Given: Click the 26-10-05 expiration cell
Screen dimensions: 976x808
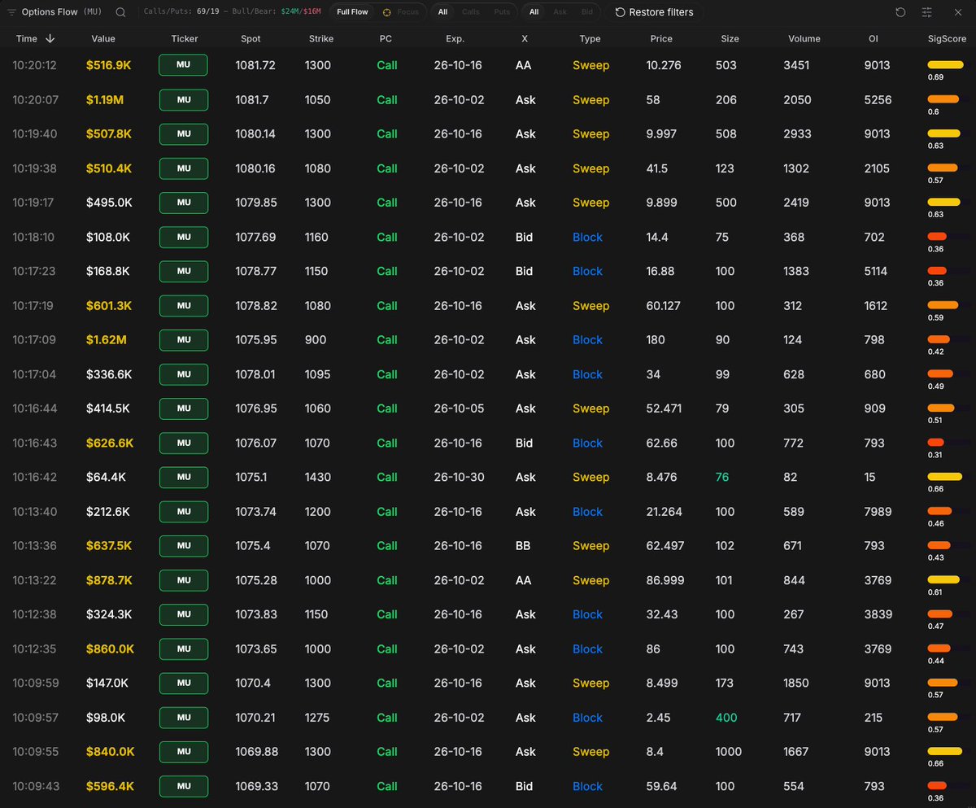Looking at the screenshot, I should (x=460, y=408).
